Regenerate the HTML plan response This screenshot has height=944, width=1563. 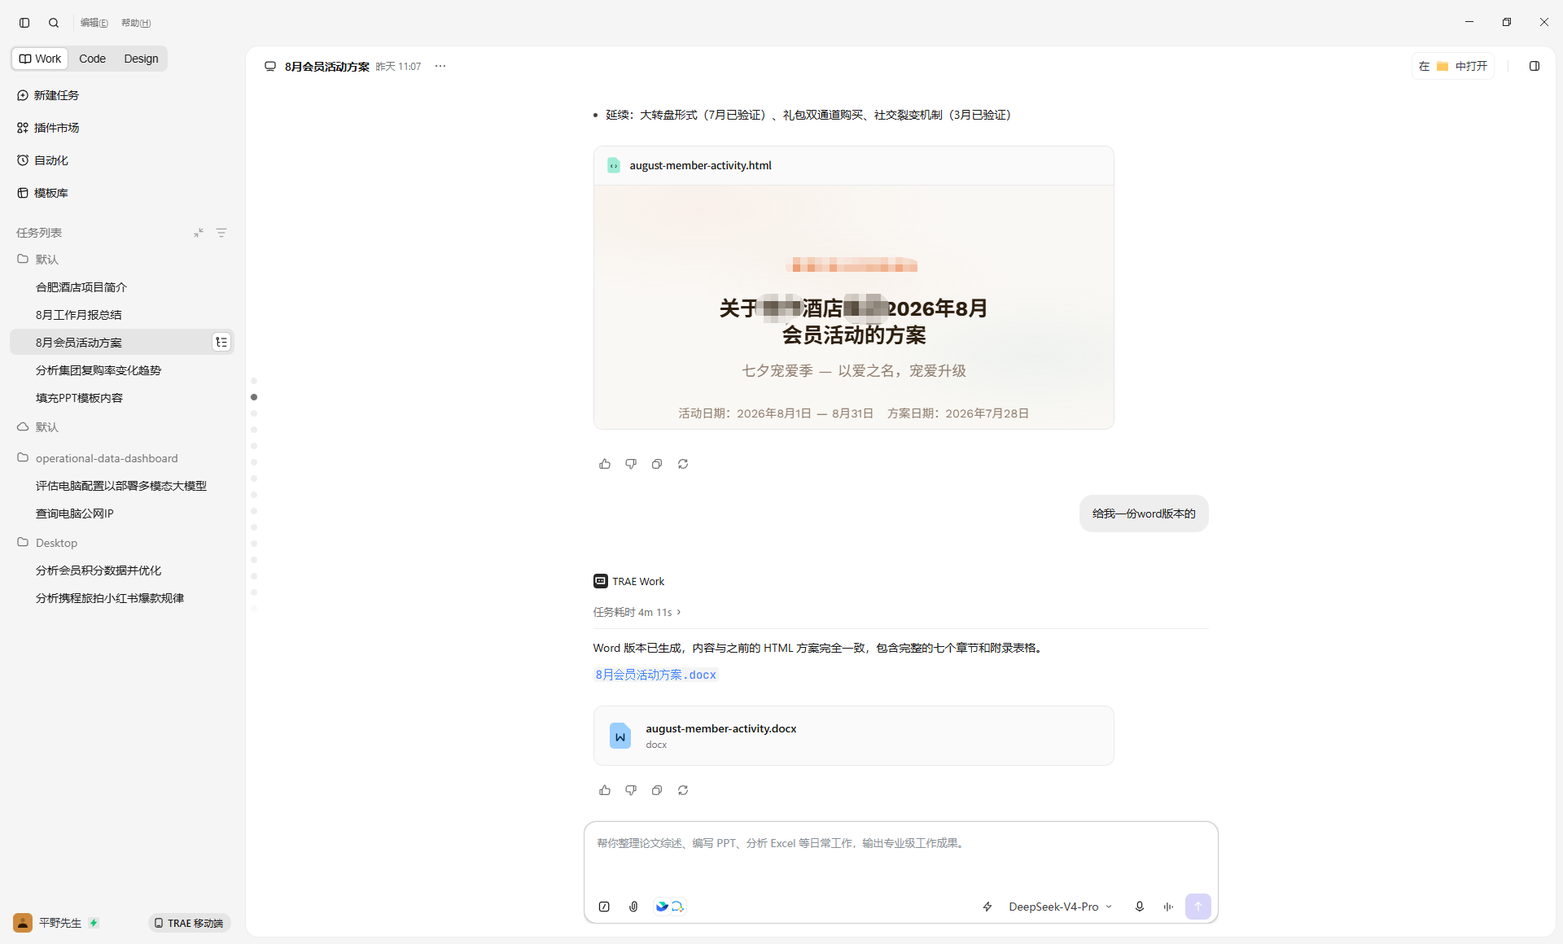(x=683, y=464)
